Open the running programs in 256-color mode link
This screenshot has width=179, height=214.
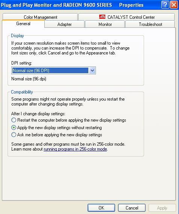click(x=75, y=149)
